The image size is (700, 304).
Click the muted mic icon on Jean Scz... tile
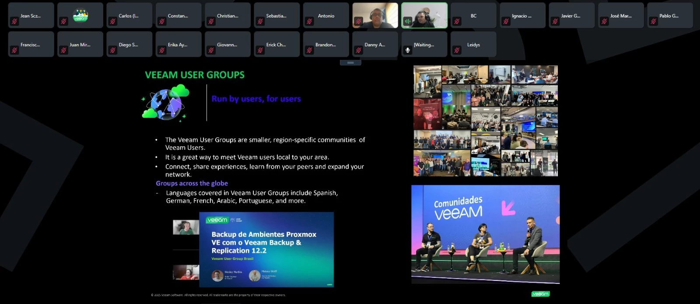coord(14,21)
